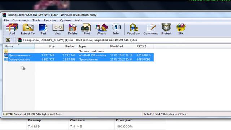231x130 pixels.
Task: Click the 100.000% value in background window
Action: (124, 126)
